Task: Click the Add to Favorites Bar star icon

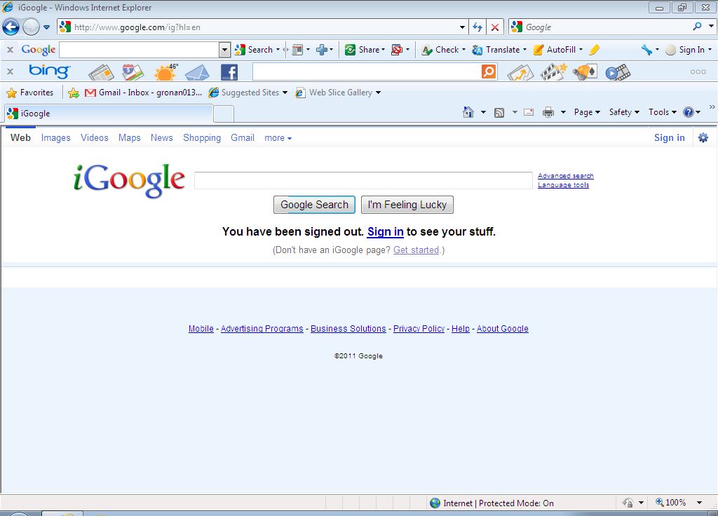Action: 73,93
